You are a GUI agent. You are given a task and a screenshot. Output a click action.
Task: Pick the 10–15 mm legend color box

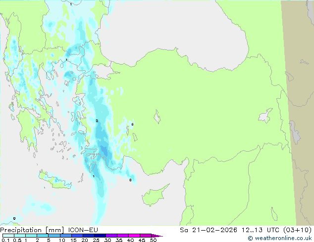(65, 236)
